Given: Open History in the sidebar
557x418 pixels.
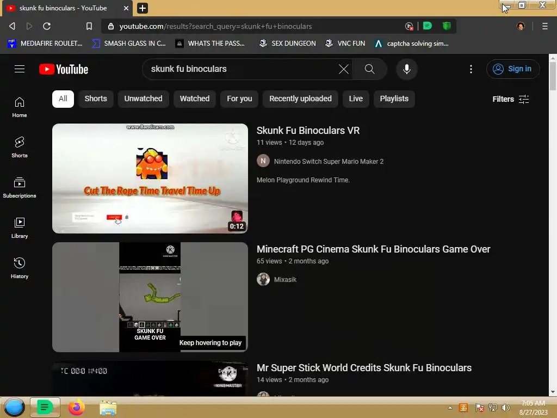Looking at the screenshot, I should [x=20, y=268].
